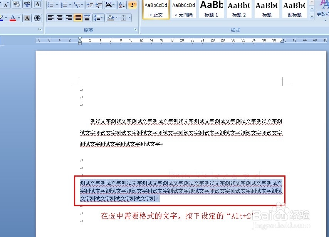Image resolution: width=329 pixels, height=237 pixels.
Task: Click the Decrease Indent icon
Action: (x=89, y=5)
